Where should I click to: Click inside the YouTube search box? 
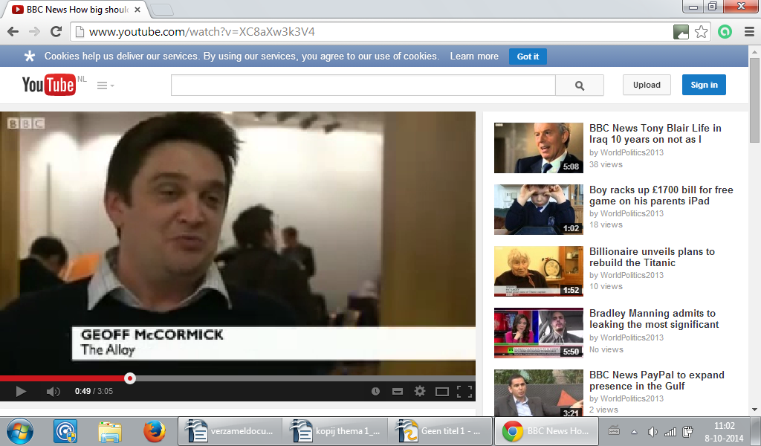tap(363, 85)
